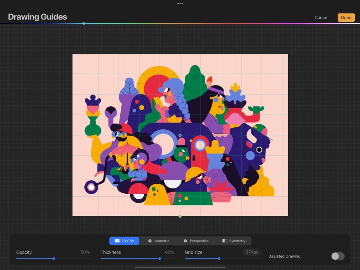Confirm guide settings with Done

[x=346, y=17]
